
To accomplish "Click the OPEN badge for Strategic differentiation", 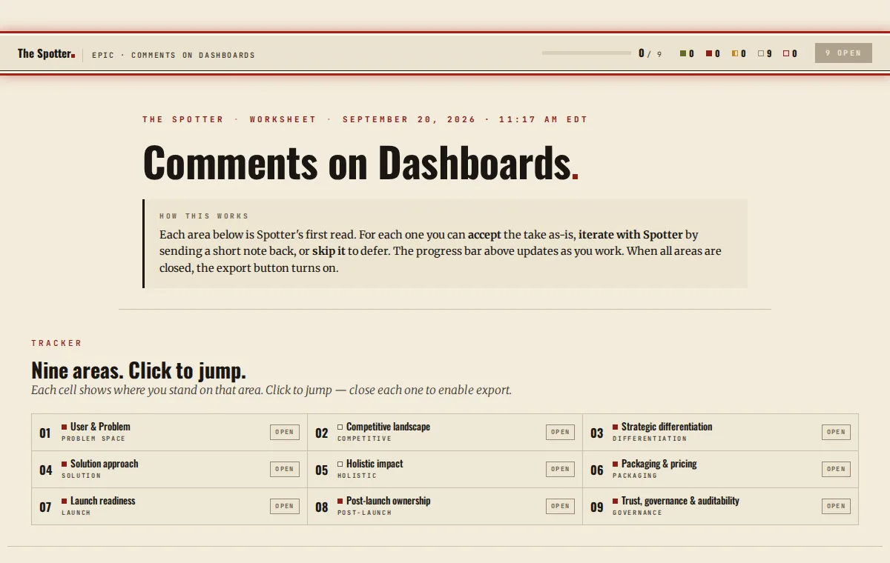I will 836,433.
